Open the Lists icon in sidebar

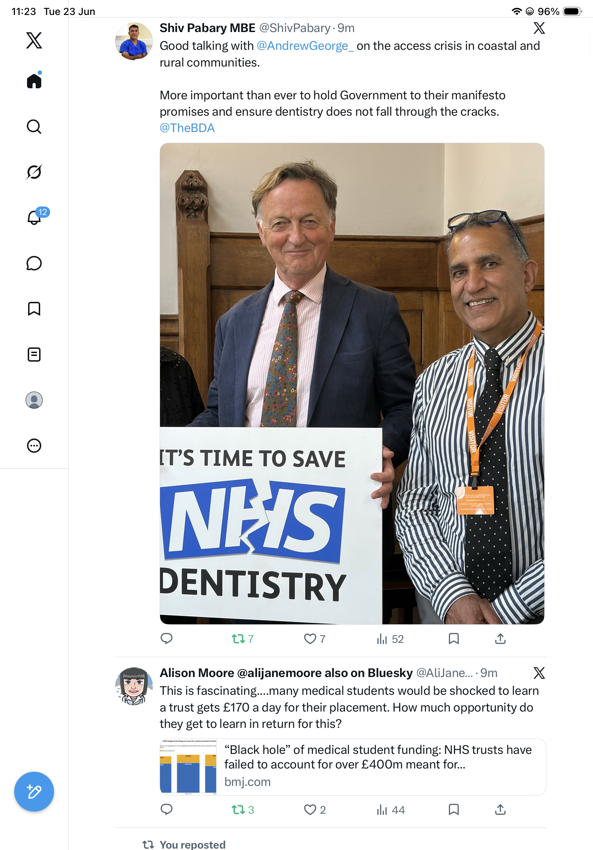click(x=34, y=355)
